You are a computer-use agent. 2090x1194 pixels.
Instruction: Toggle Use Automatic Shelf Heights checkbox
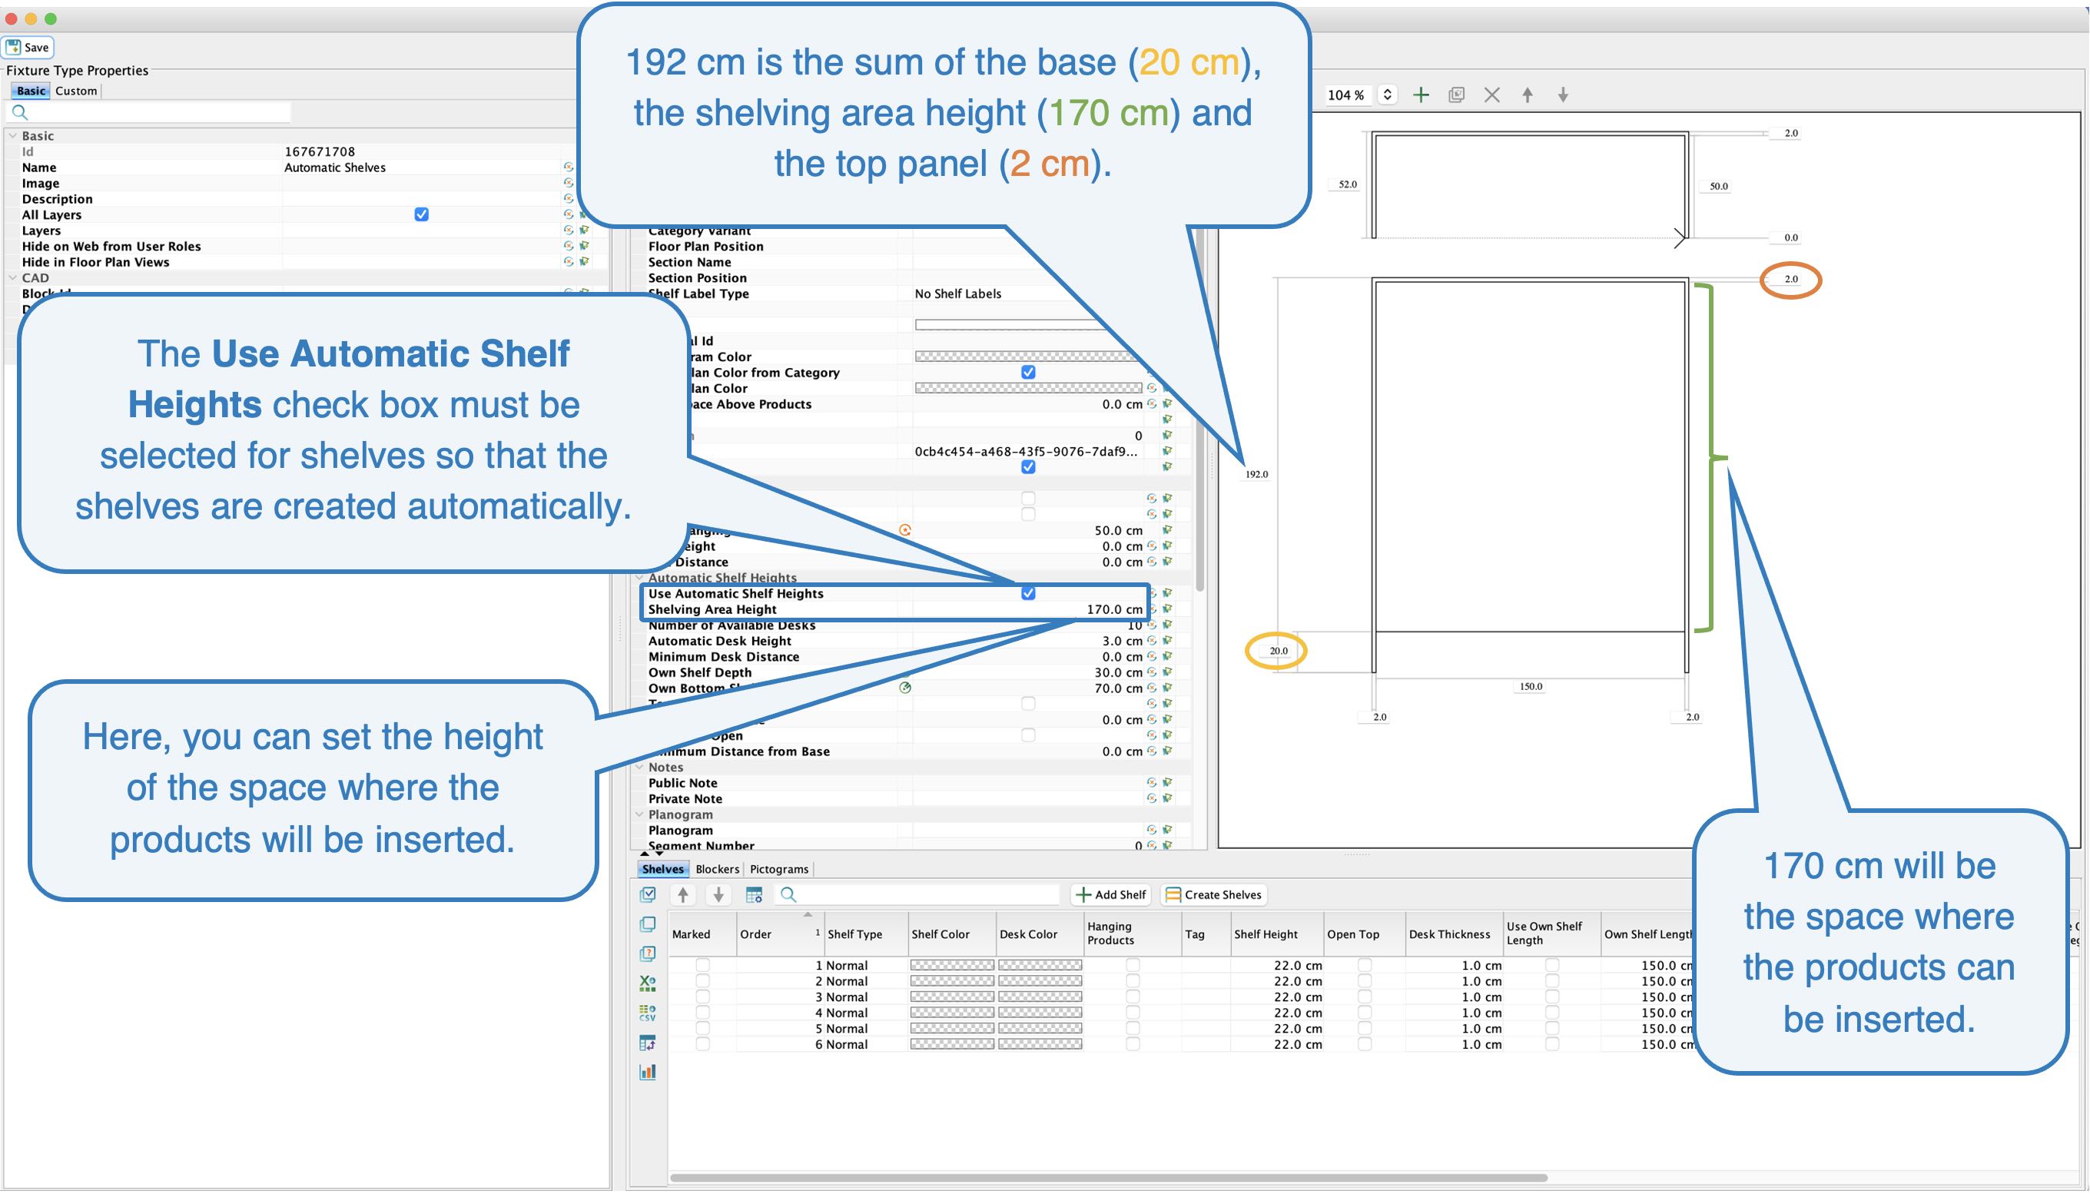(x=1028, y=594)
